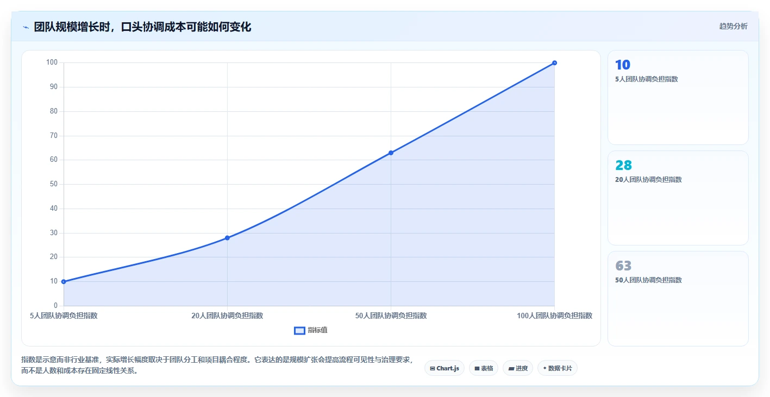Click the 20人团队协调负担指数 card caption
770x397 pixels.
click(648, 180)
